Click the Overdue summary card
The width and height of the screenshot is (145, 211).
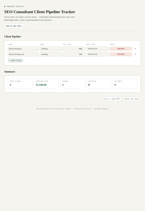72,83
